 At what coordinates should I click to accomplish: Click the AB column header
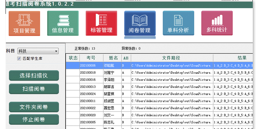pos(126,58)
